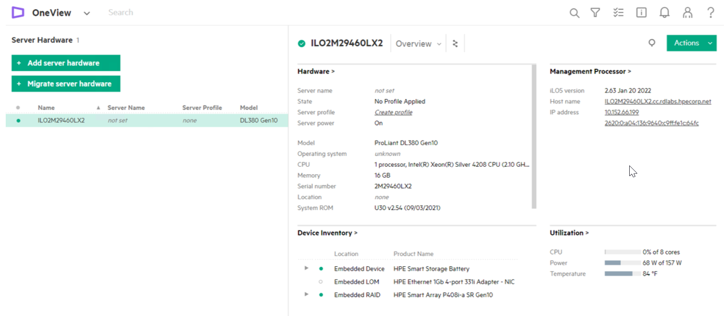Viewport: 727px width, 316px height.
Task: Click green status icon beside ILO2M29460LX2 title
Action: coord(302,43)
